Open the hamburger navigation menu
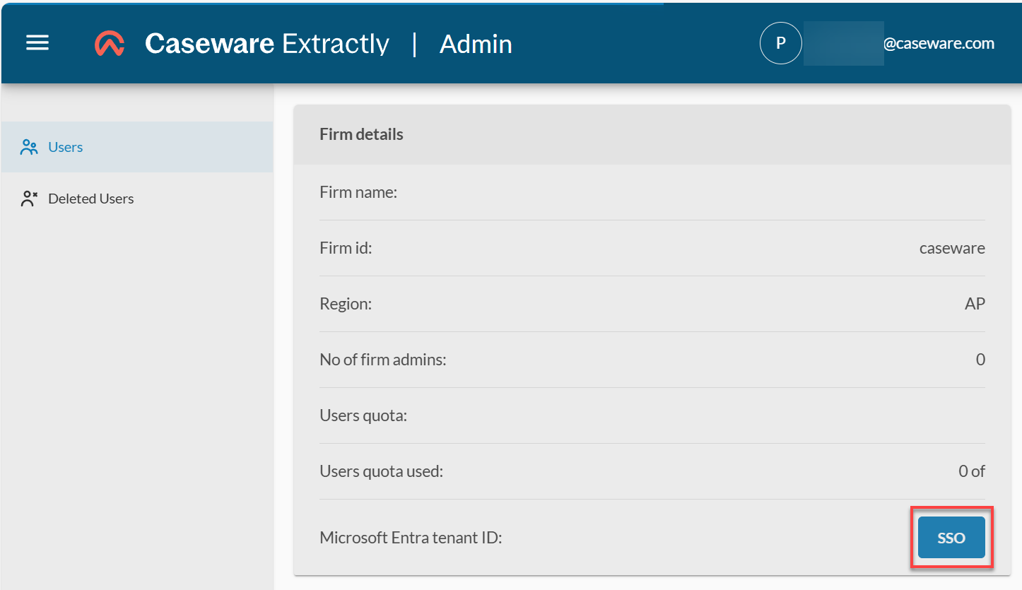 (x=37, y=43)
